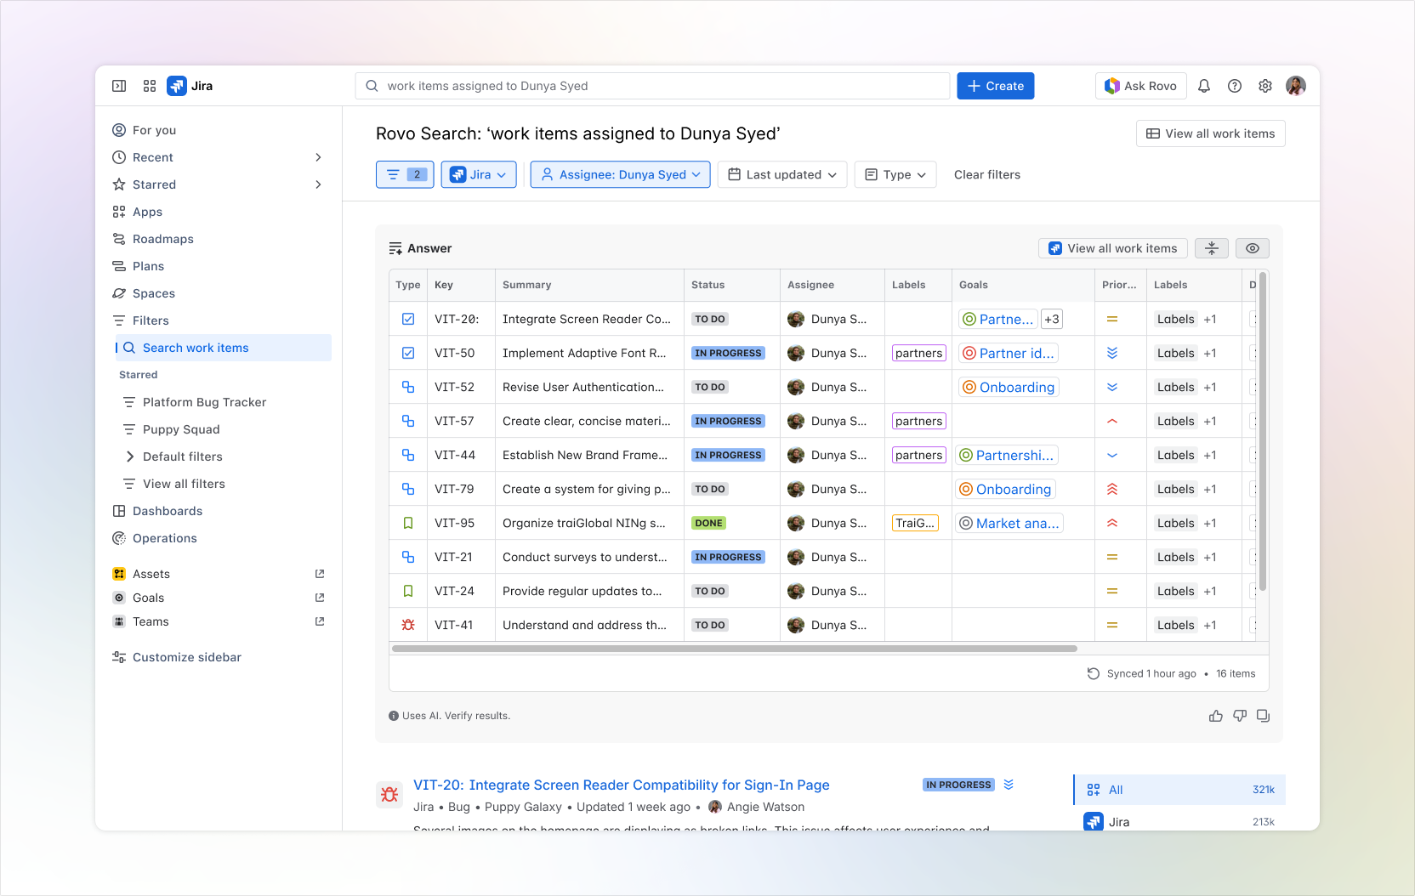Click the story icon for VIT-95
Viewport: 1415px width, 896px height.
tap(408, 523)
